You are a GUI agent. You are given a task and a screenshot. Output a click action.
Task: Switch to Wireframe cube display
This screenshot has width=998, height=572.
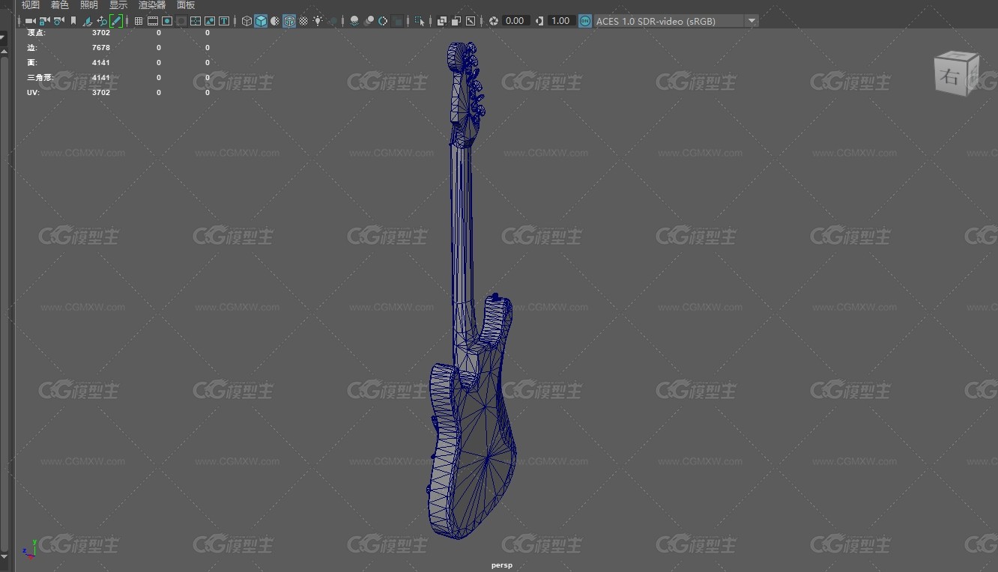click(247, 21)
